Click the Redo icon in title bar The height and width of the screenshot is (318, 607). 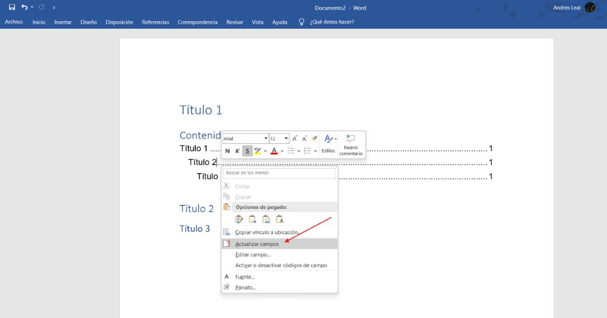point(41,8)
